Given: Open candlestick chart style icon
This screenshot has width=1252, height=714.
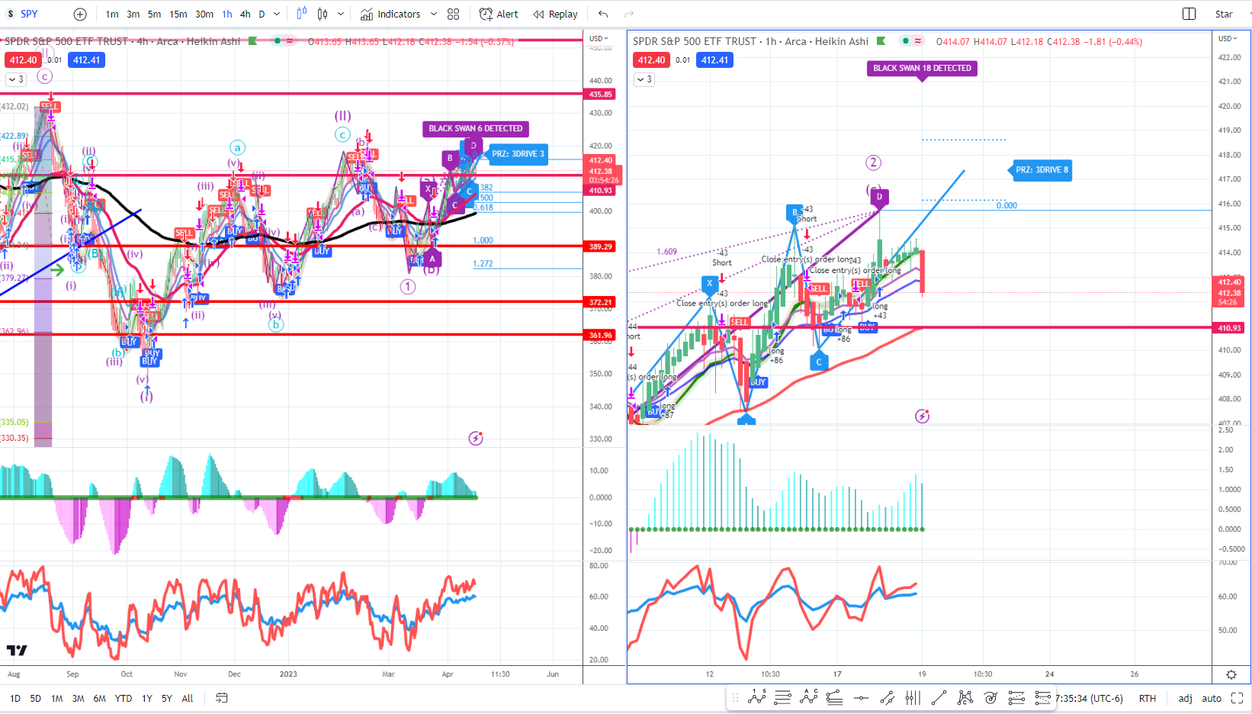Looking at the screenshot, I should point(323,14).
